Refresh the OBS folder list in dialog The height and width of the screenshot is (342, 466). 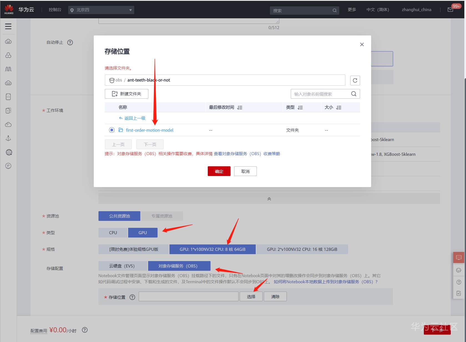coord(355,80)
